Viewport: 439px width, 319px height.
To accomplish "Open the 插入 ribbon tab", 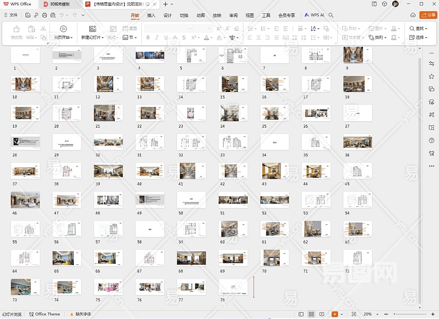I will (x=151, y=15).
